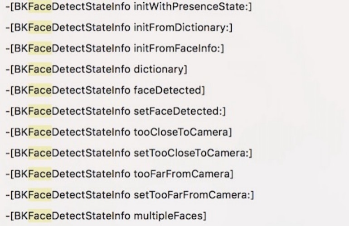Image resolution: width=349 pixels, height=226 pixels.
Task: Click highlighted 'Face' in tooFarFromCamera line
Action: click(x=40, y=174)
